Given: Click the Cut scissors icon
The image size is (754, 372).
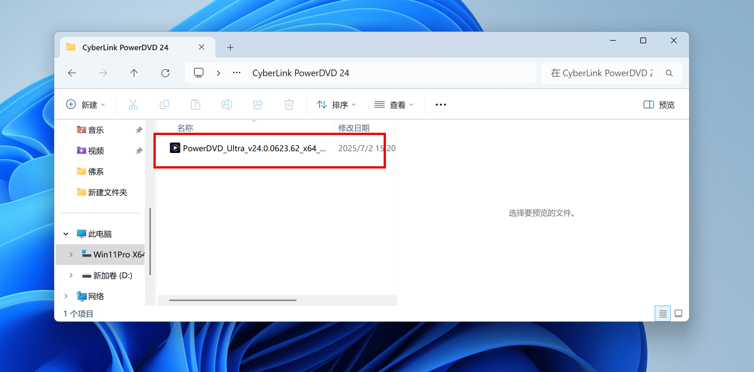Looking at the screenshot, I should tap(133, 105).
